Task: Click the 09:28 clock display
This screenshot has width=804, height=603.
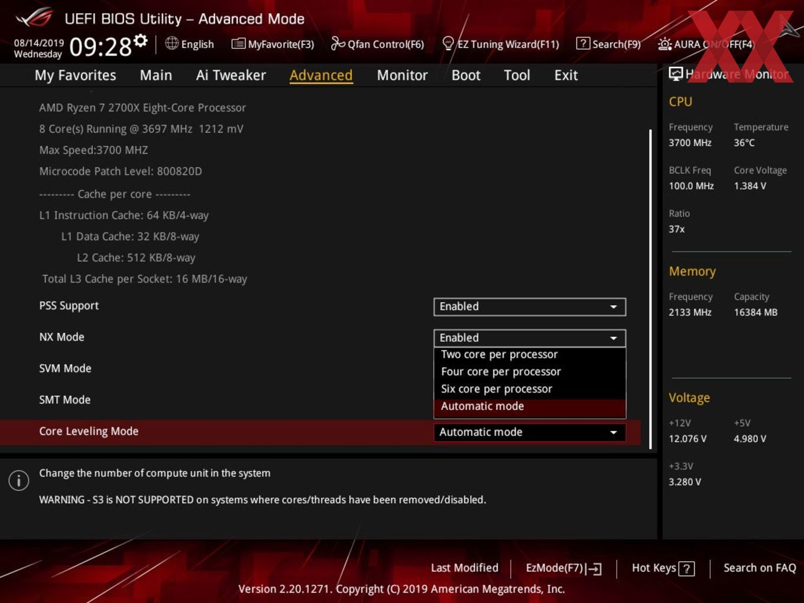Action: pos(100,46)
